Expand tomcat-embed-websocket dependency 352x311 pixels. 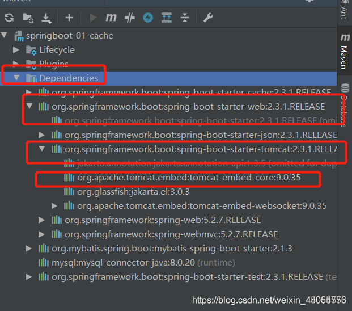pos(54,205)
